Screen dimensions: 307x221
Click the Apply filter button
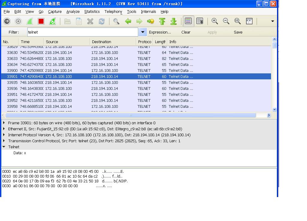point(212,32)
